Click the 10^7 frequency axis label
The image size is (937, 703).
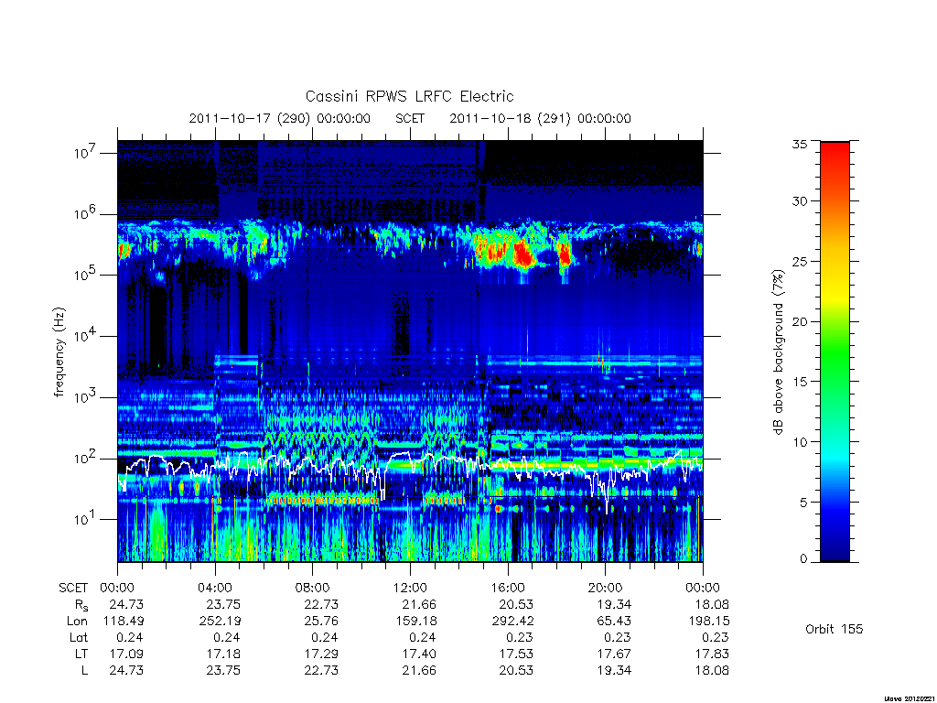85,153
